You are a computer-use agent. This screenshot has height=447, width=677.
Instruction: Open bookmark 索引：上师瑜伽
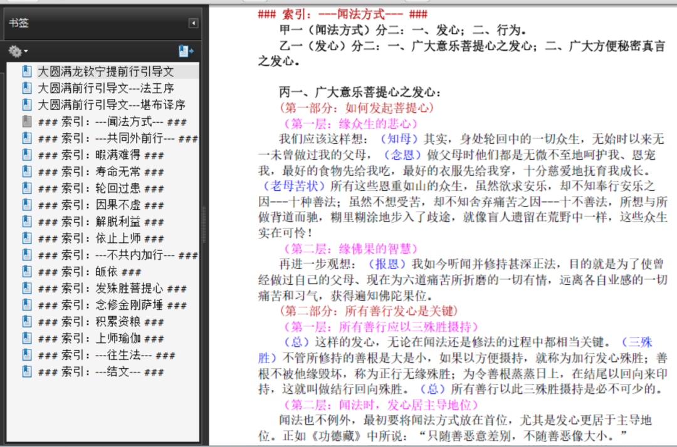point(100,338)
